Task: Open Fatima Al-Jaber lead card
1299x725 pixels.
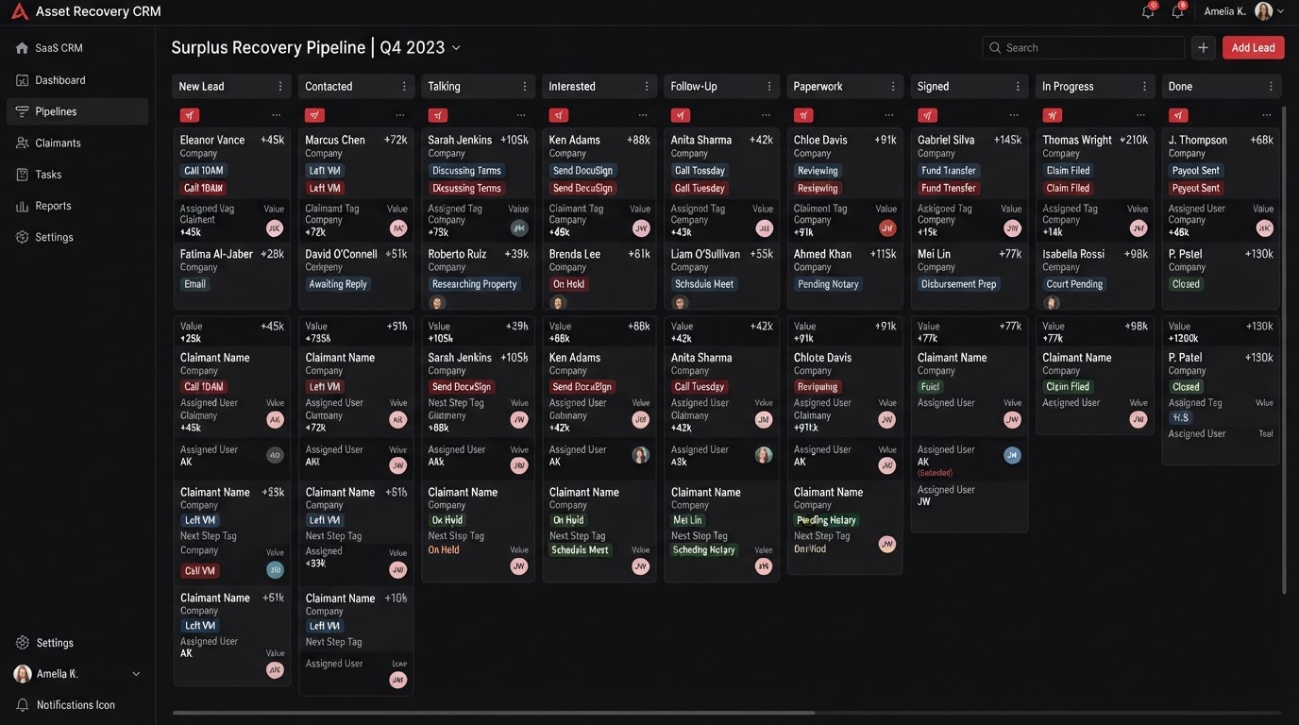Action: 231,277
